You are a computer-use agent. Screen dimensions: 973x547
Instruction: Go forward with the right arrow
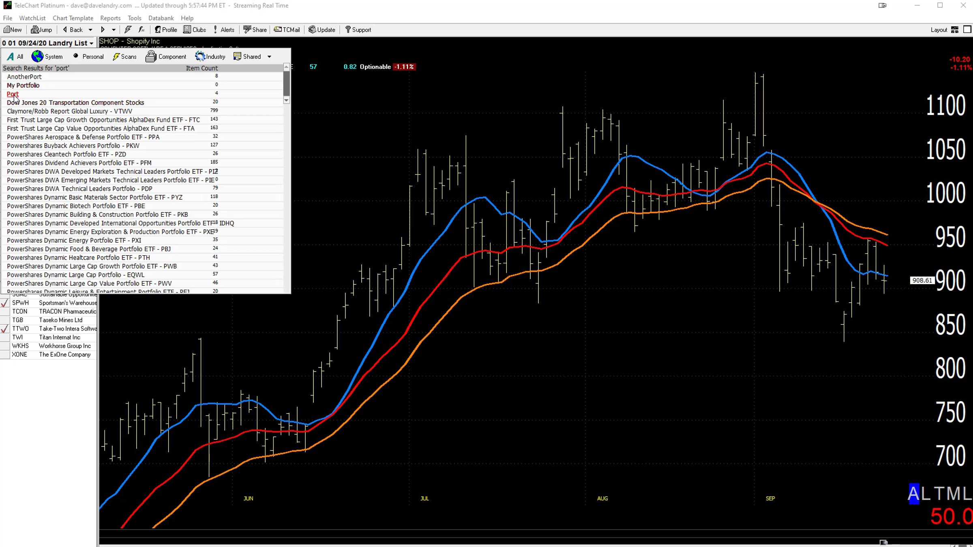pyautogui.click(x=103, y=30)
